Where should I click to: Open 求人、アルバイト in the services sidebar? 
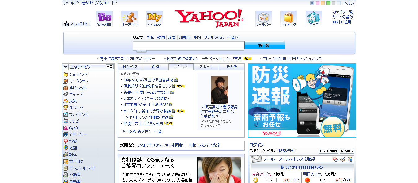(x=82, y=168)
